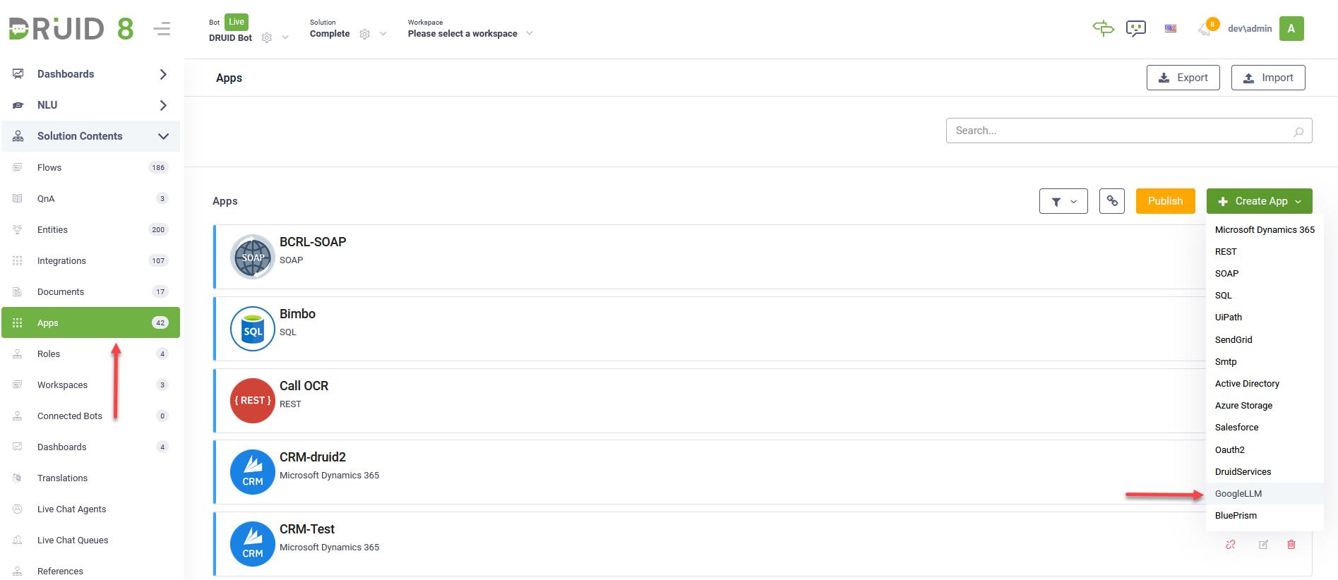Screen dimensions: 1338x580
Task: Click the Bimbo SQL app icon
Action: click(x=253, y=329)
